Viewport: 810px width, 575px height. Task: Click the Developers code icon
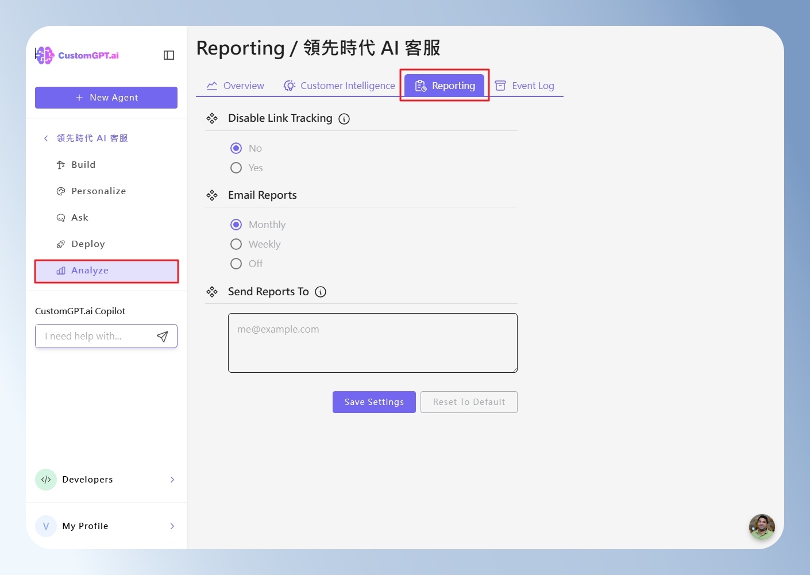[x=46, y=480]
